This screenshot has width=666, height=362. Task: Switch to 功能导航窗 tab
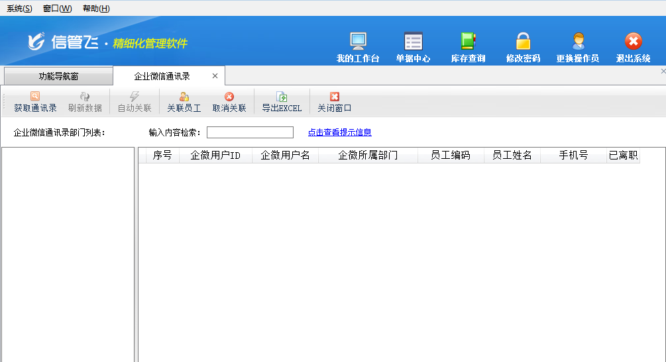click(x=58, y=77)
